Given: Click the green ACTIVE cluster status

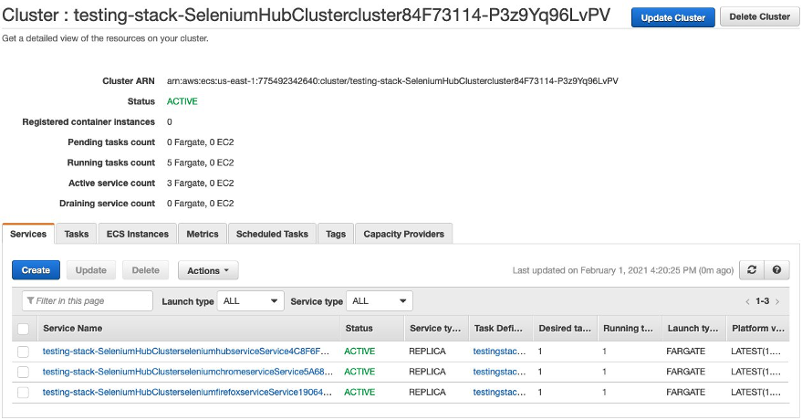Looking at the screenshot, I should (x=182, y=101).
